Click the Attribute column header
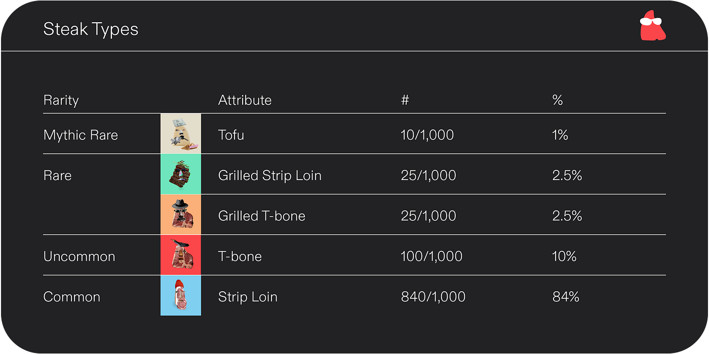Viewport: 709px width, 354px height. point(245,100)
